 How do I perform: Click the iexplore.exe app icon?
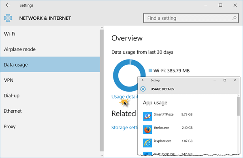pos(147,143)
